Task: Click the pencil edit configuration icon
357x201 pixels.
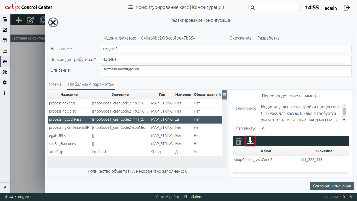Action: point(31,20)
